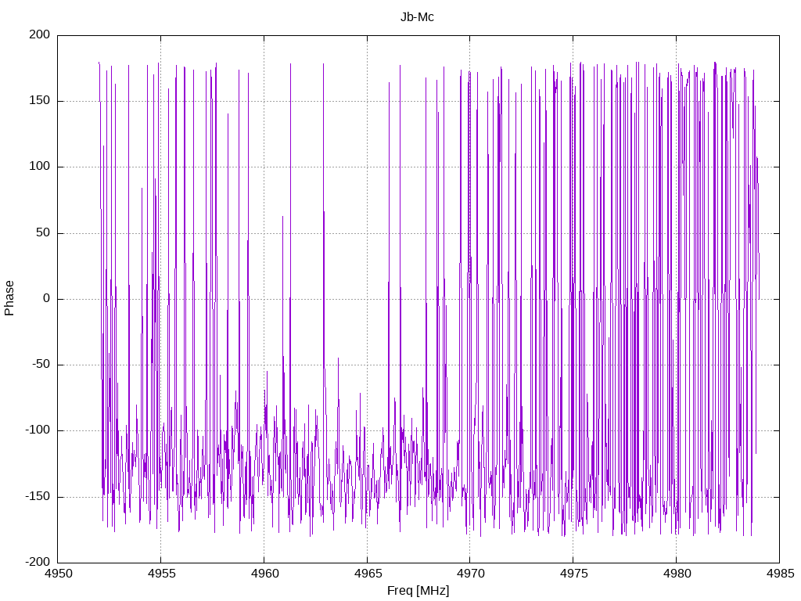Image resolution: width=801 pixels, height=601 pixels.
Task: Click the y-axis tick label -50
Action: pos(41,365)
